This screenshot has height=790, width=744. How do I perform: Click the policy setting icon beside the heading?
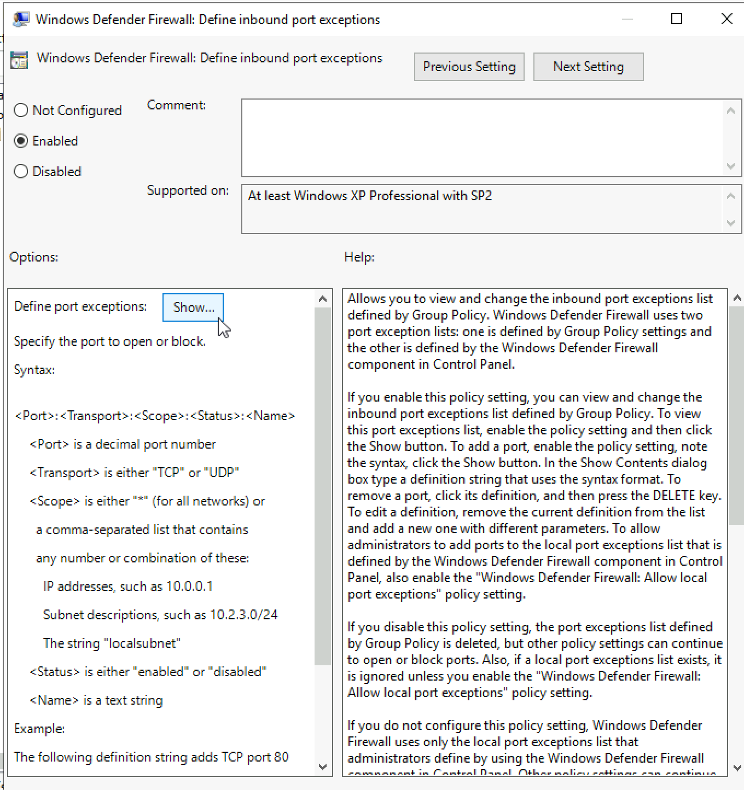pos(19,60)
